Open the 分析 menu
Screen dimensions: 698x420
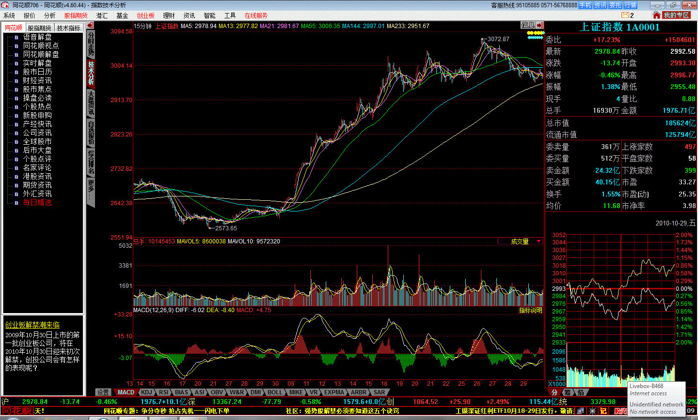point(50,15)
